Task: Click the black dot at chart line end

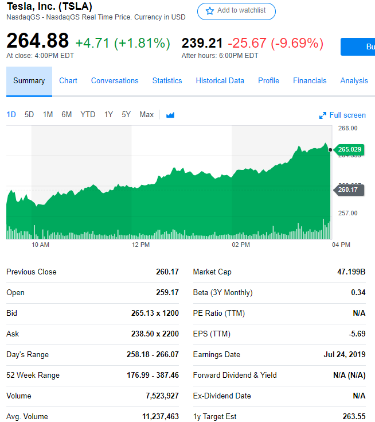Action: click(330, 150)
